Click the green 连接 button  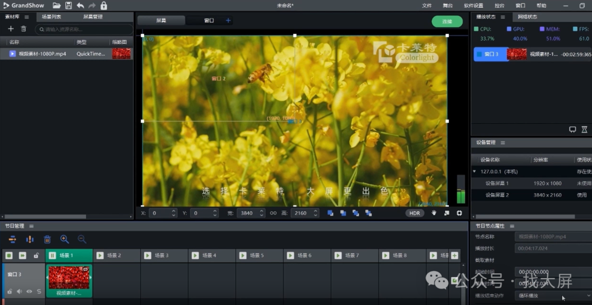tap(447, 21)
